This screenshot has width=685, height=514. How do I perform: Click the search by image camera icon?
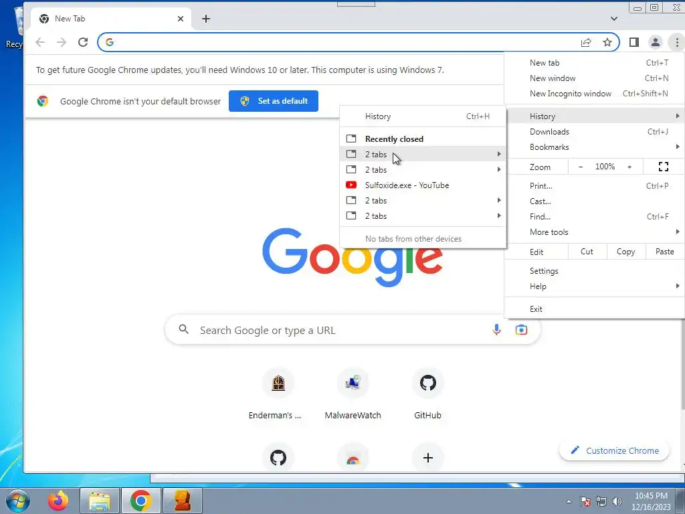click(521, 329)
